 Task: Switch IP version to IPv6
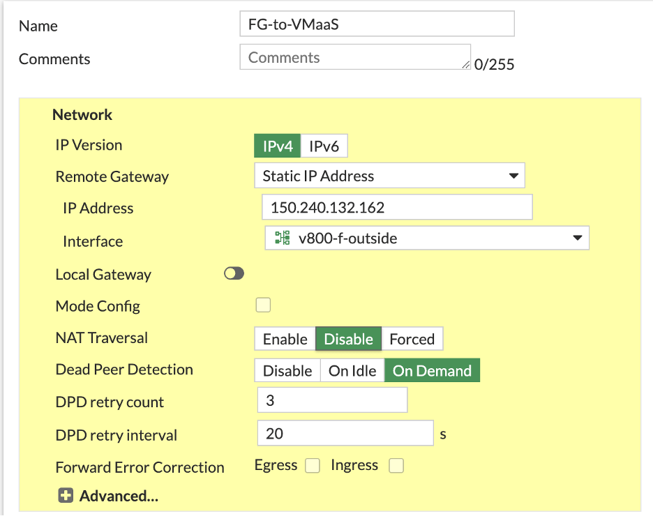(324, 146)
